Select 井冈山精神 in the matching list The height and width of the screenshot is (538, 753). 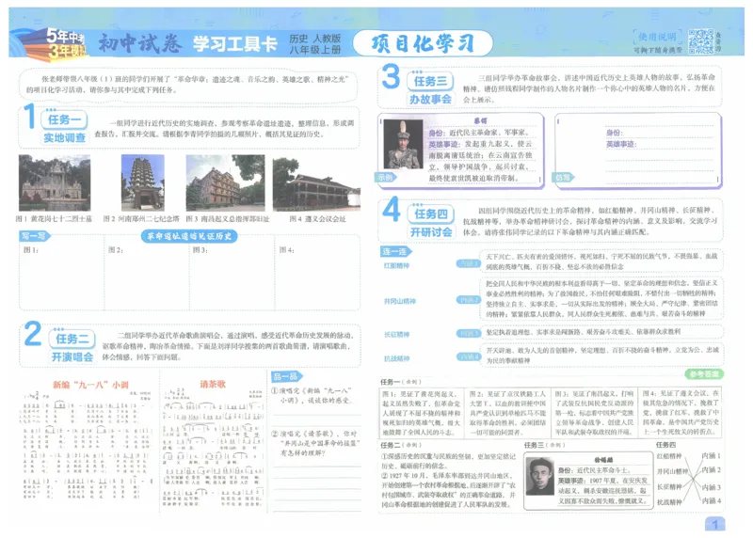pos(399,301)
